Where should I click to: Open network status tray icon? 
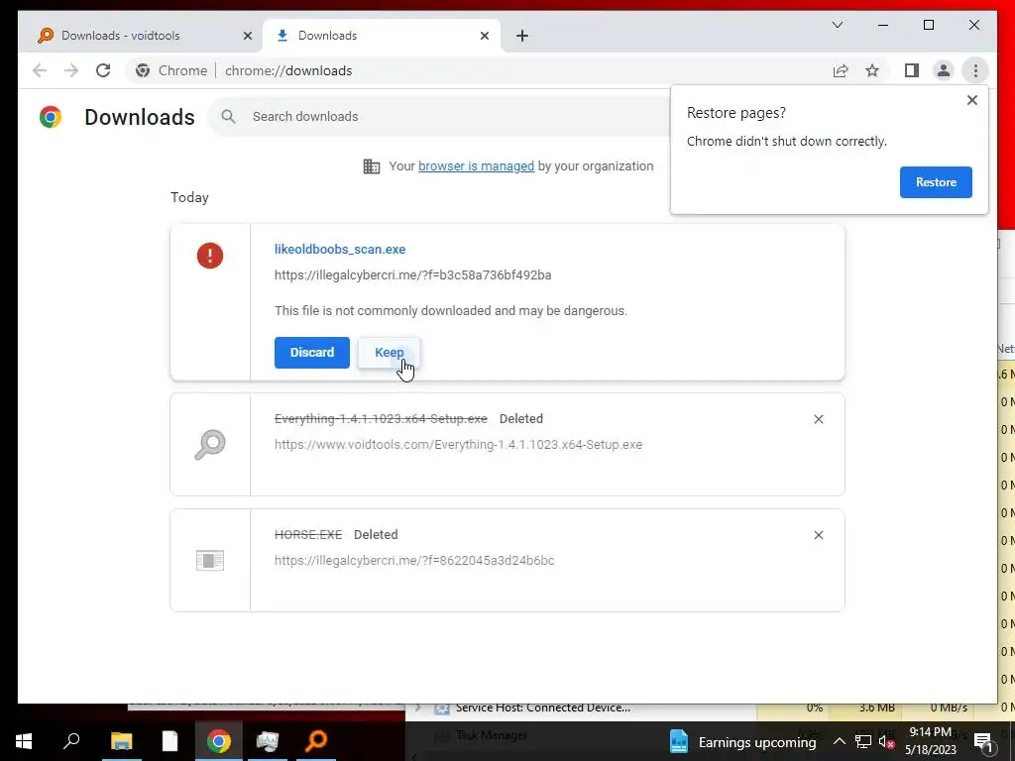click(x=863, y=741)
